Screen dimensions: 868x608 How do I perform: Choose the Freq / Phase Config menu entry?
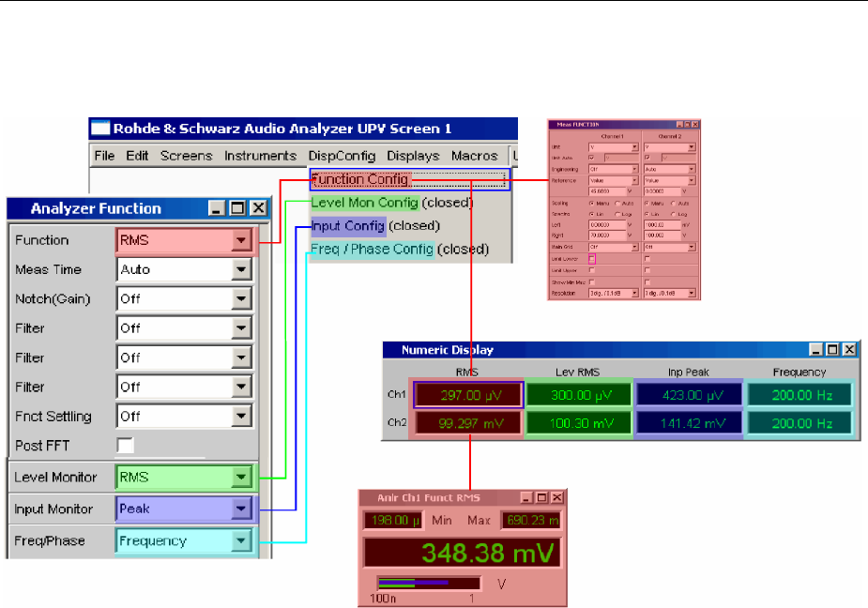click(400, 250)
